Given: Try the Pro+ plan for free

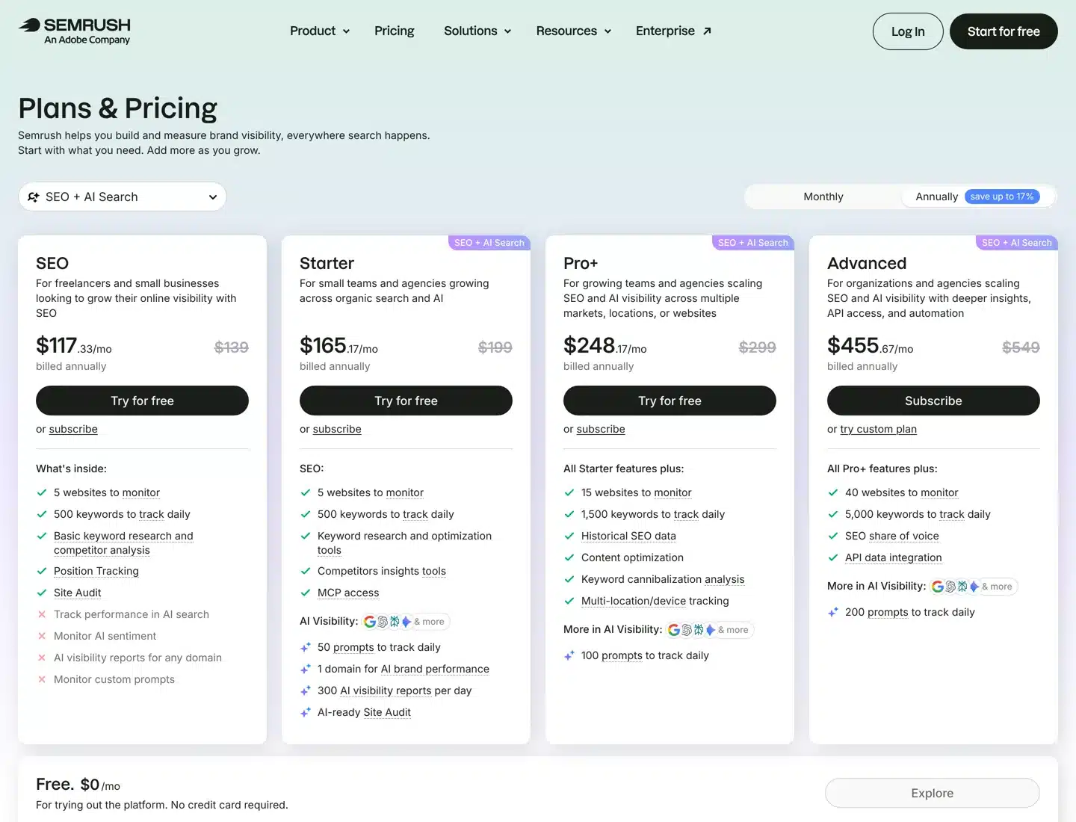Looking at the screenshot, I should [670, 401].
